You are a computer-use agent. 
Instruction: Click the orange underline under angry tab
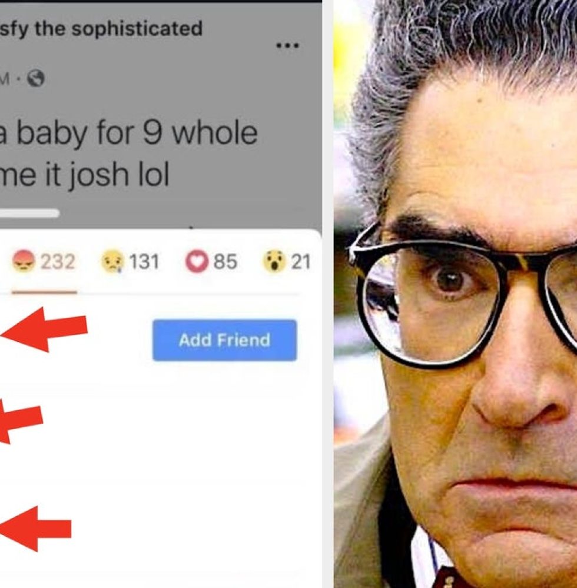coord(44,292)
